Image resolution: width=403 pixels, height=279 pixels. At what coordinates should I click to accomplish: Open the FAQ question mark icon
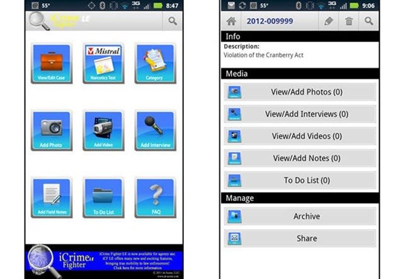click(156, 197)
